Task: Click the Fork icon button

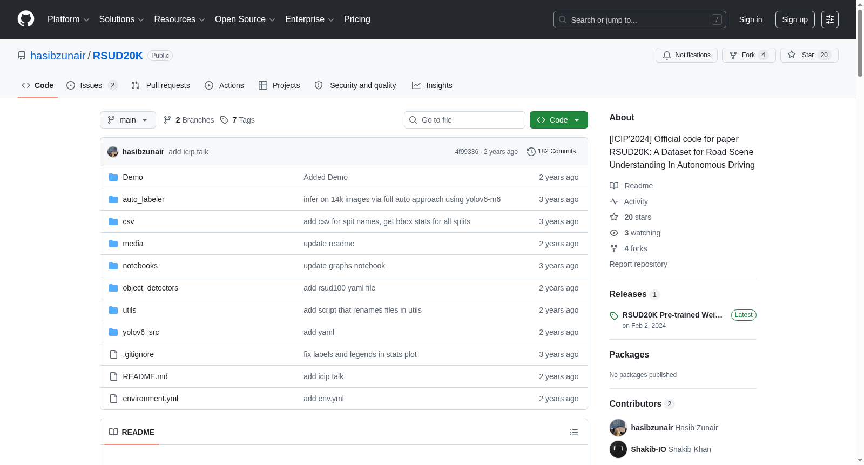Action: [x=733, y=55]
